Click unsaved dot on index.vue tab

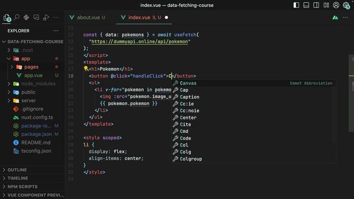pos(166,17)
